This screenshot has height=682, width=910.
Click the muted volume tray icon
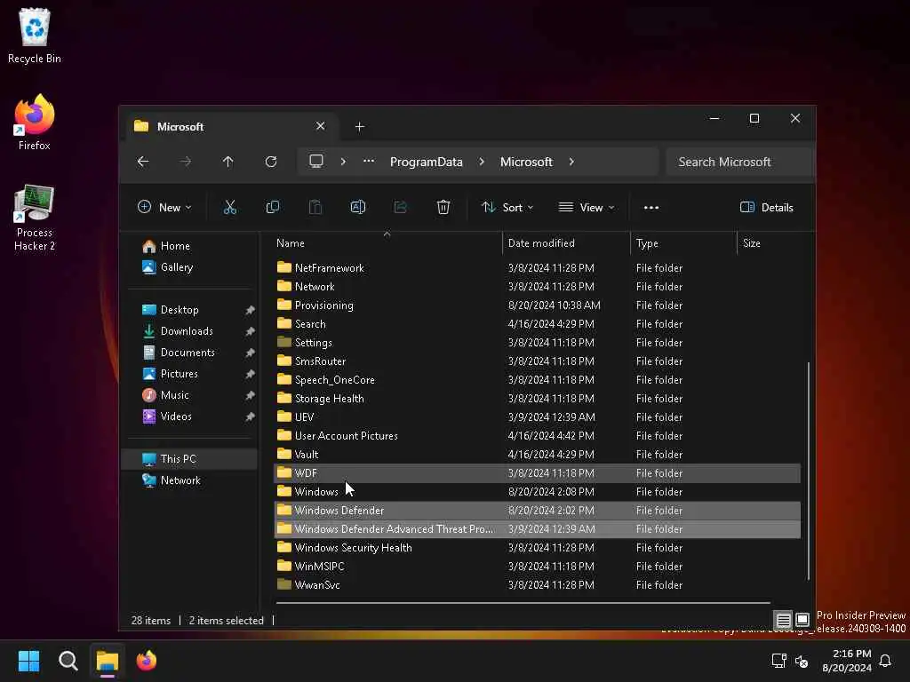pos(802,661)
